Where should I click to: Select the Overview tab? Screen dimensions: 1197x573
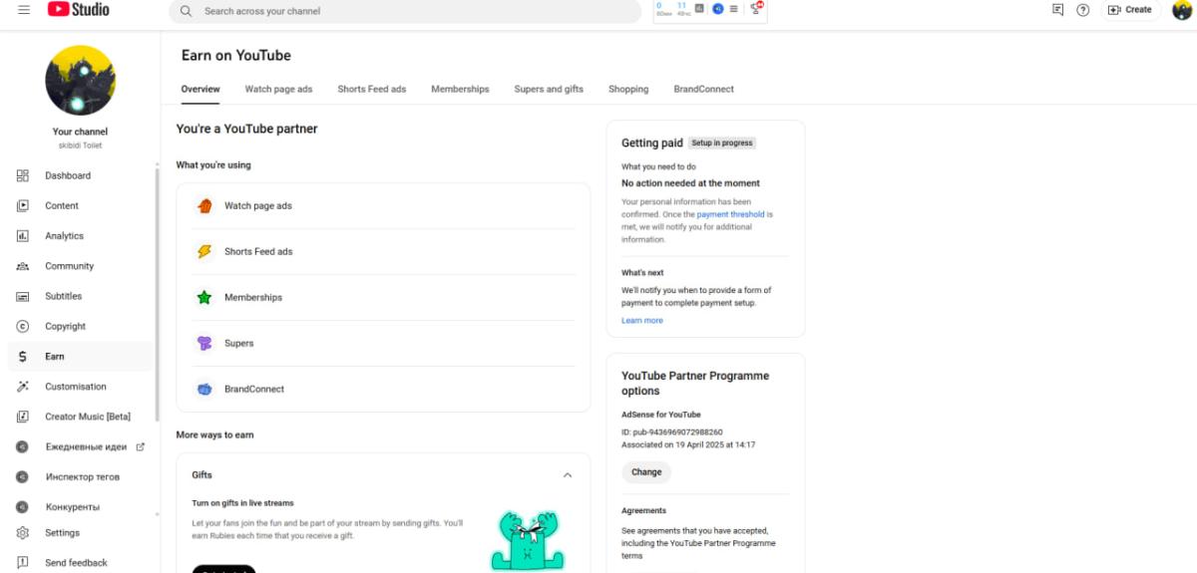[200, 89]
